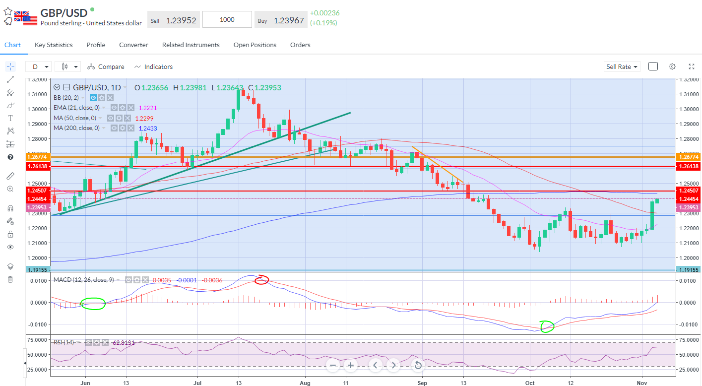Open the Related Instruments tab

coord(191,45)
